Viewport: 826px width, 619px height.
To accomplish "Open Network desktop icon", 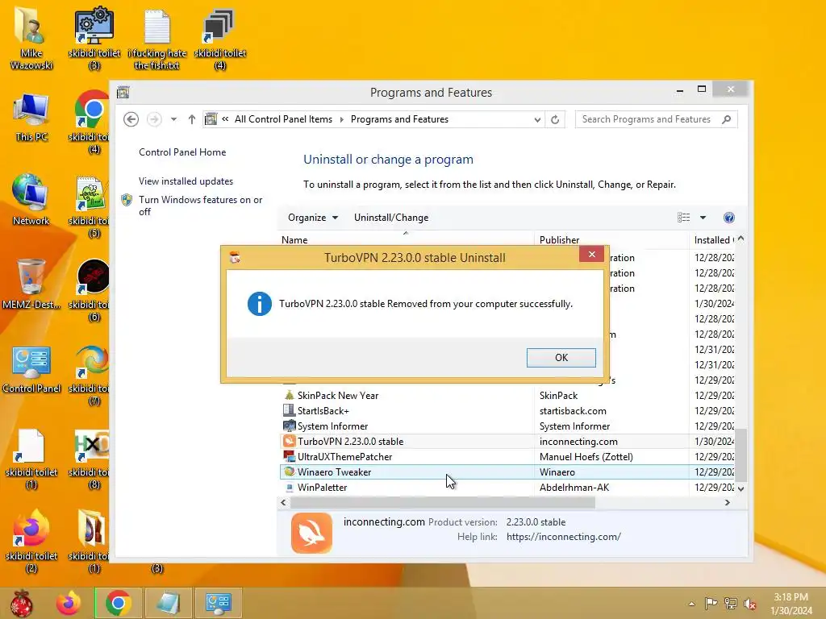I will click(31, 200).
